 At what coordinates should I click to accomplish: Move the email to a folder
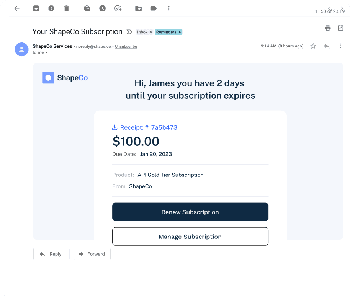pos(138,8)
